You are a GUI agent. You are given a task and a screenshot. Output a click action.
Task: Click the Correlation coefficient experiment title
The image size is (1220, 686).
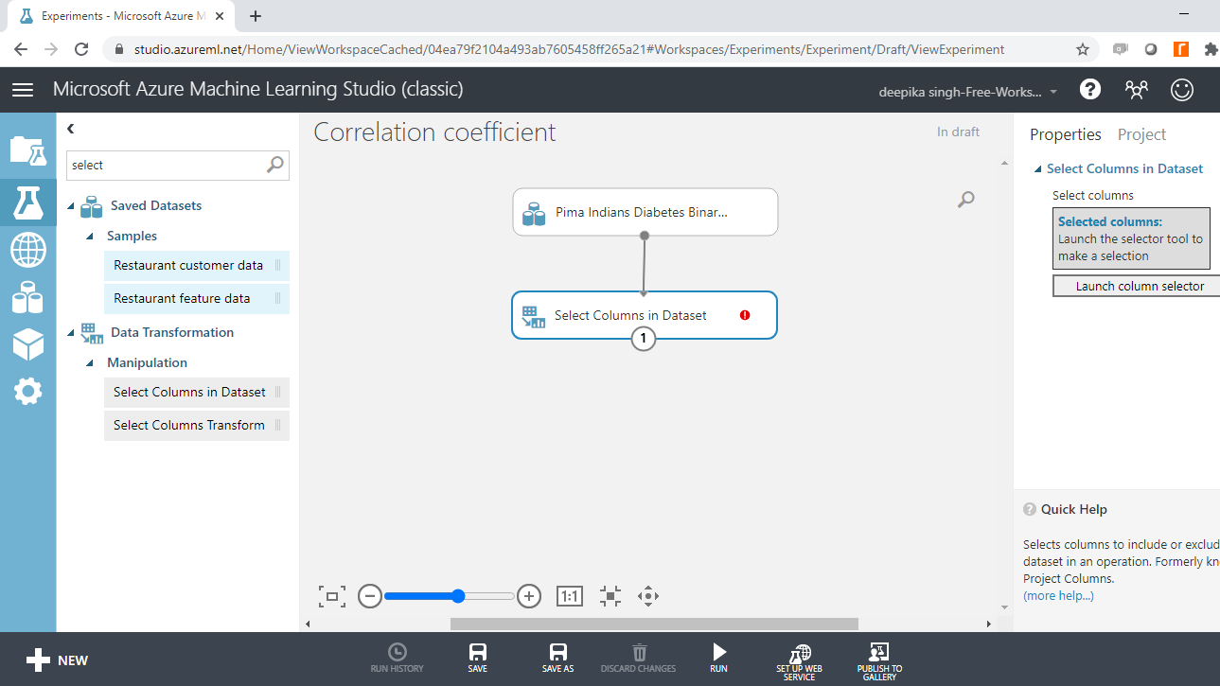[x=434, y=132]
